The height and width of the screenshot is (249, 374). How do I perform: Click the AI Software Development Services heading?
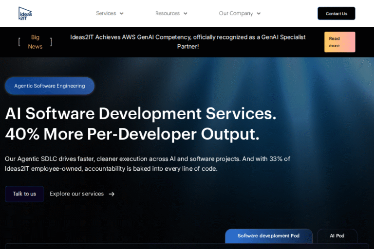[x=141, y=113]
